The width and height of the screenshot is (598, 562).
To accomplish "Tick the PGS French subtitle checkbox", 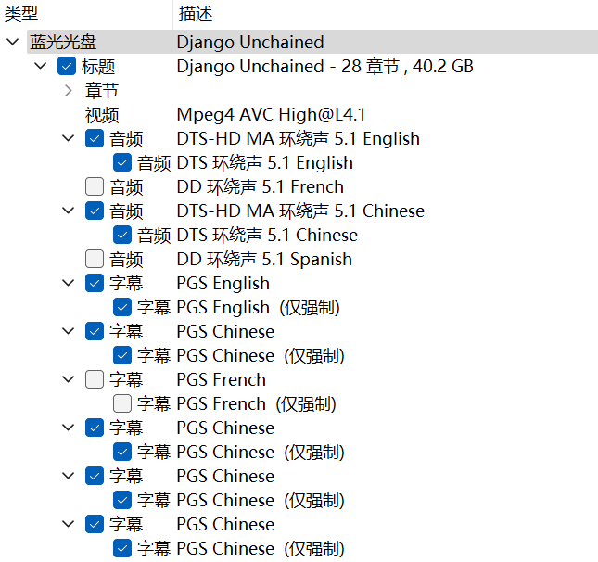I will (x=95, y=379).
